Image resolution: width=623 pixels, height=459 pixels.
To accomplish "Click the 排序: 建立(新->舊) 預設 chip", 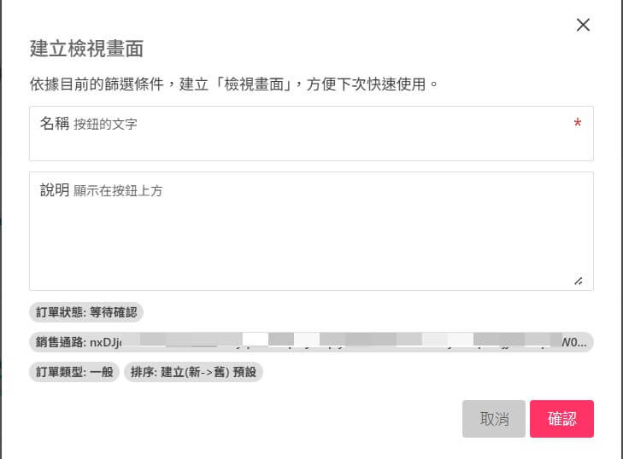I will coord(194,372).
